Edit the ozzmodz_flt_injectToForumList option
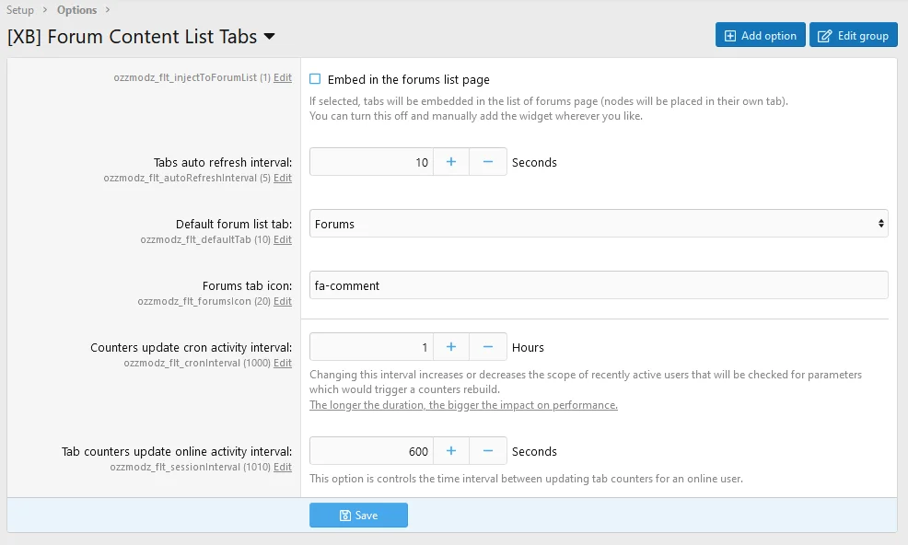This screenshot has height=545, width=908. pyautogui.click(x=283, y=78)
